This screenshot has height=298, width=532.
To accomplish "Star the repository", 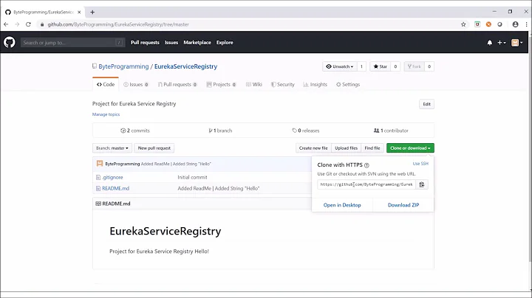I will (380, 66).
